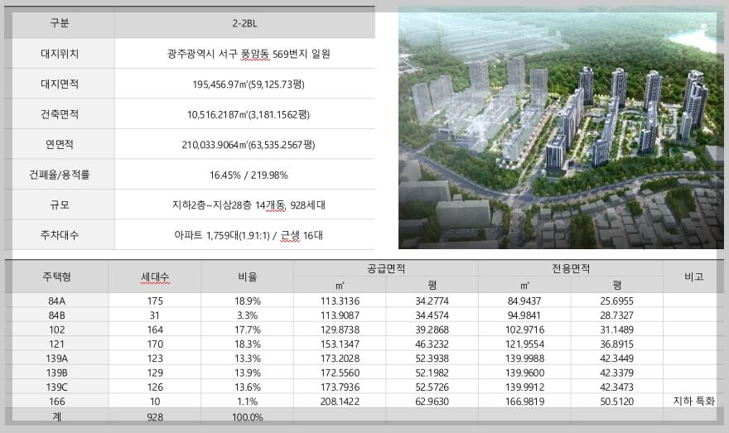Select the '84A' housing type cell
This screenshot has height=433, width=729.
56,301
